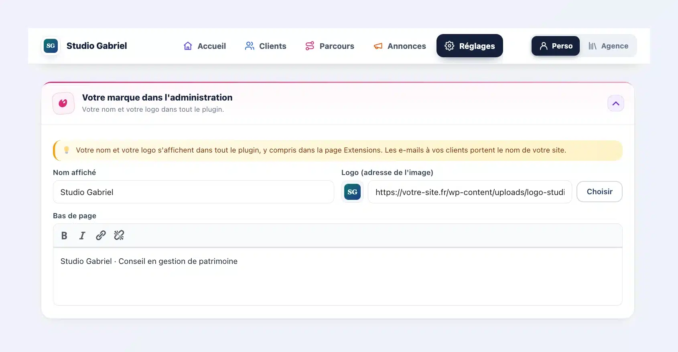The width and height of the screenshot is (678, 352).
Task: Click the subtitle "Votre nom et votre logo dans tout le plugin."
Action: (x=153, y=109)
